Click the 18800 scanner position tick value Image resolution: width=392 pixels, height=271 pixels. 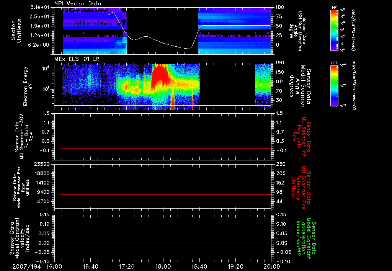pyautogui.click(x=42, y=173)
